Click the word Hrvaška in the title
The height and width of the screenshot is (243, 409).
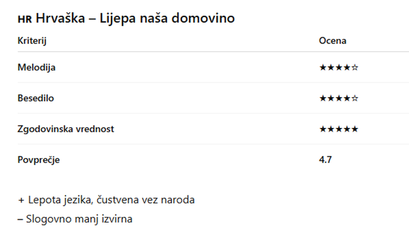[60, 18]
